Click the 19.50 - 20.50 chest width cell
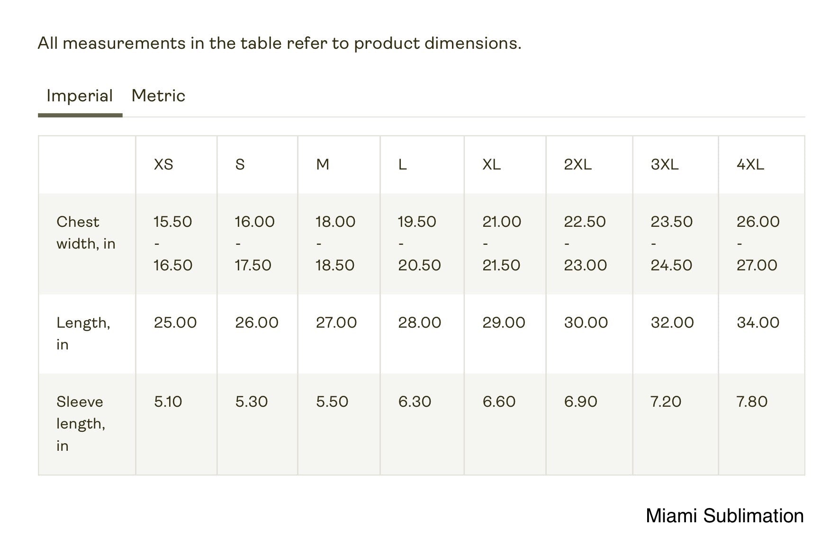Image resolution: width=830 pixels, height=545 pixels. point(419,243)
